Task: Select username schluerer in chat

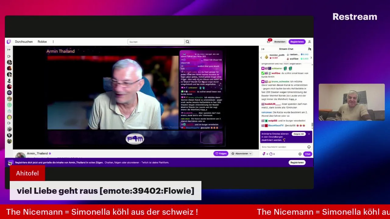Action: pyautogui.click(x=277, y=68)
